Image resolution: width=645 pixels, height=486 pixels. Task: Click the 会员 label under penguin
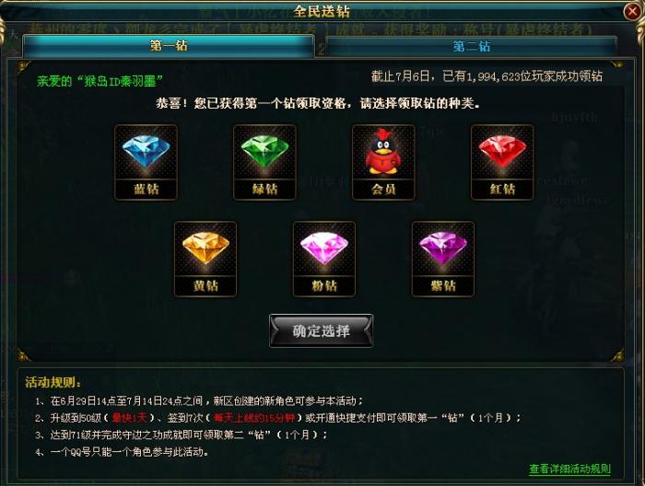(x=383, y=189)
